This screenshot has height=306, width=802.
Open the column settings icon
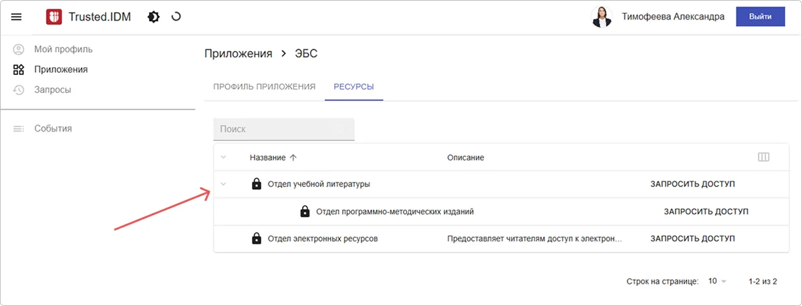pyautogui.click(x=763, y=158)
